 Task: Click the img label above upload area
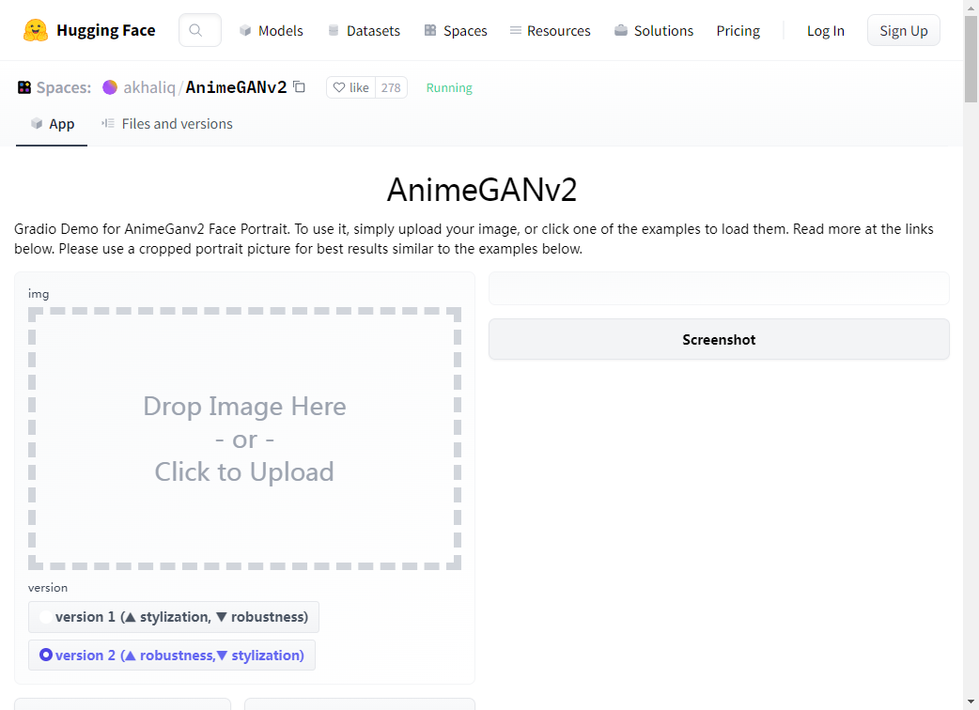point(39,294)
